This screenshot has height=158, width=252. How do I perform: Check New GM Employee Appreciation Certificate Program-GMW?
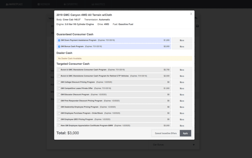click(x=59, y=126)
